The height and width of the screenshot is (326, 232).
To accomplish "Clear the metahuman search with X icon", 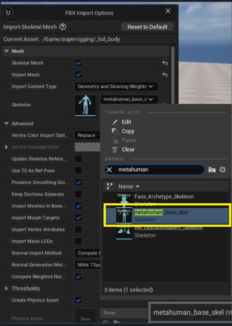I will point(109,170).
